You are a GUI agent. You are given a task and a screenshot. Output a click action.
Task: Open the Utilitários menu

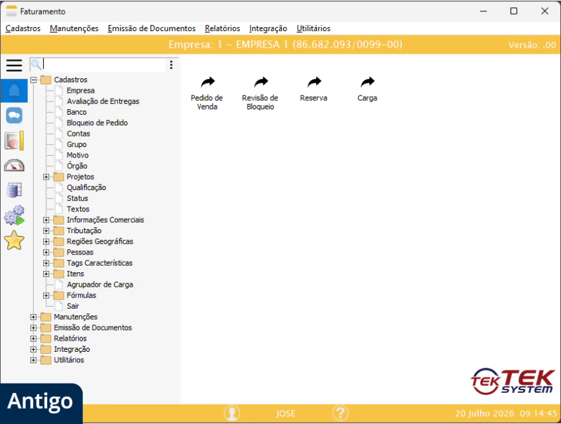coord(314,28)
